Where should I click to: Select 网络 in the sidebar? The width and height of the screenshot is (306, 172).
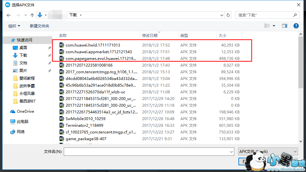pos(20,132)
